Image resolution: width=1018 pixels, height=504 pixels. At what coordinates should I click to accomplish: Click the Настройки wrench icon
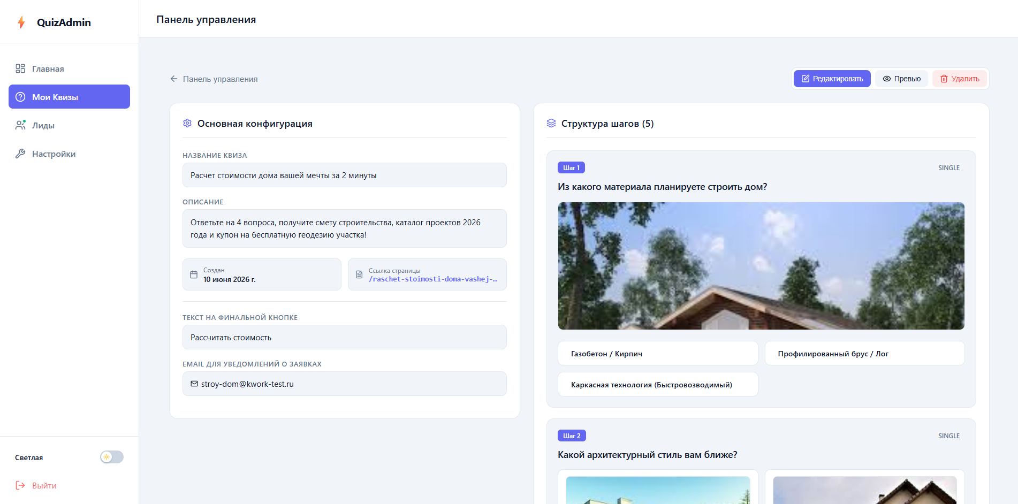(x=20, y=154)
